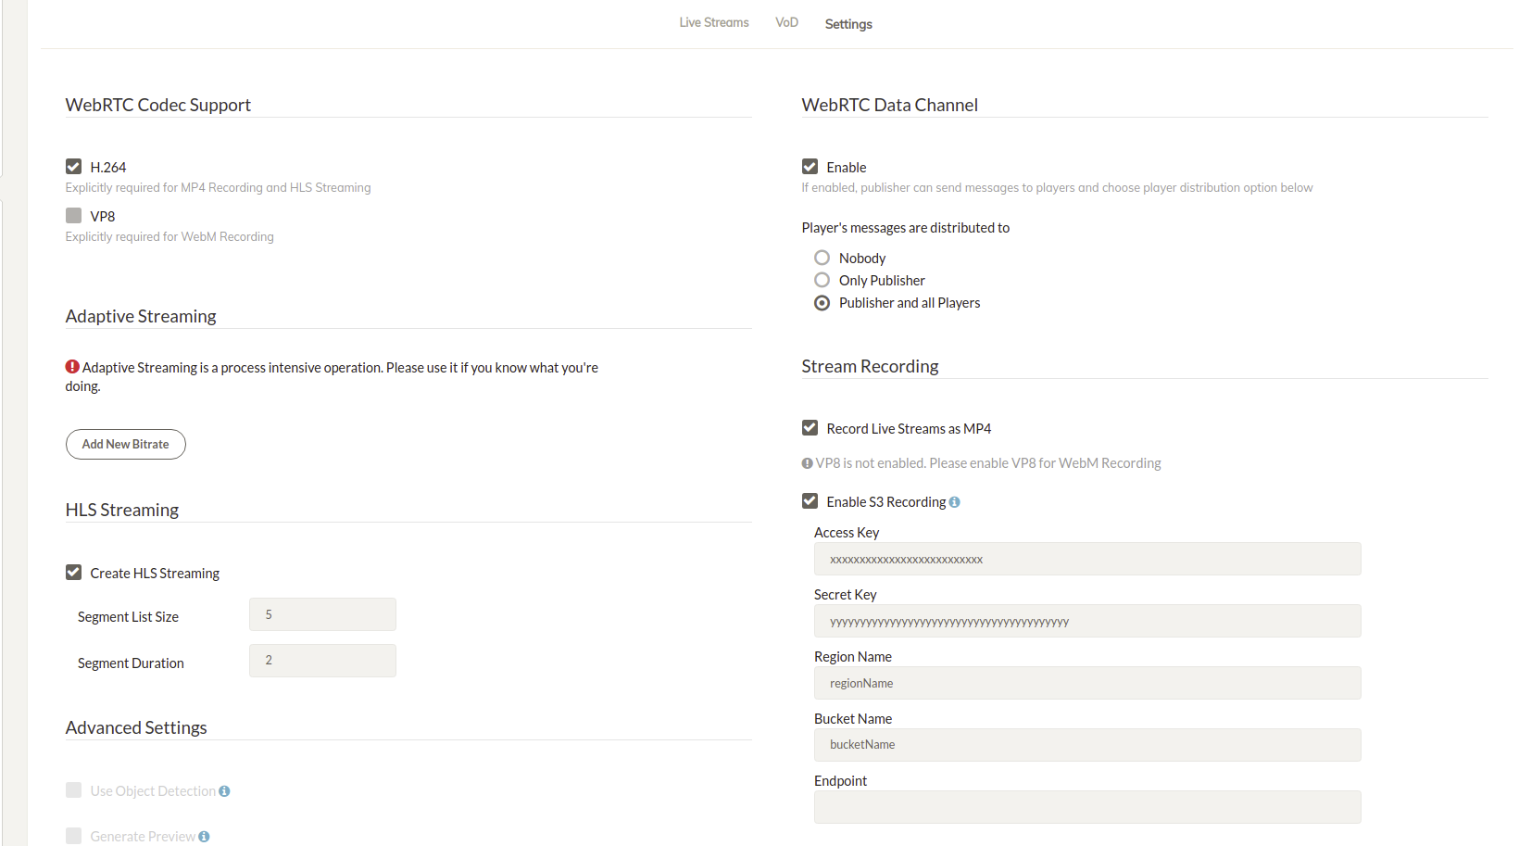Enable the VP8 codec checkbox
Image resolution: width=1519 pixels, height=846 pixels.
73,216
